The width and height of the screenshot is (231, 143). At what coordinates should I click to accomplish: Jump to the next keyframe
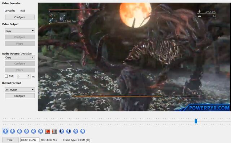tap(40, 131)
